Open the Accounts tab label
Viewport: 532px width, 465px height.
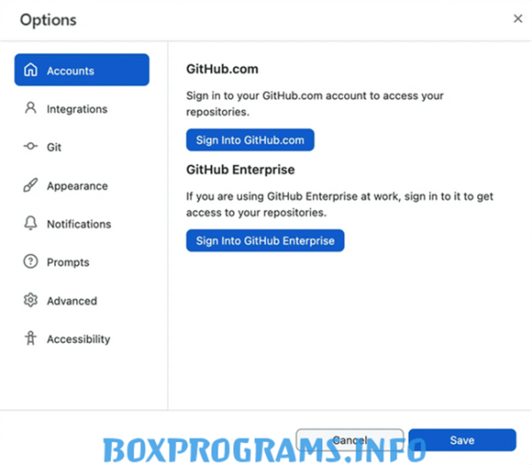coord(71,71)
